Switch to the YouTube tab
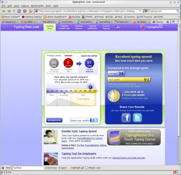The width and height of the screenshot is (181, 175). [x=142, y=22]
